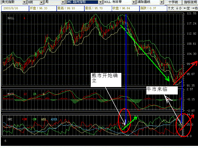Screen dimensions: 198x148
Task: Click the 95.67 price axis label
Action: tap(191, 74)
